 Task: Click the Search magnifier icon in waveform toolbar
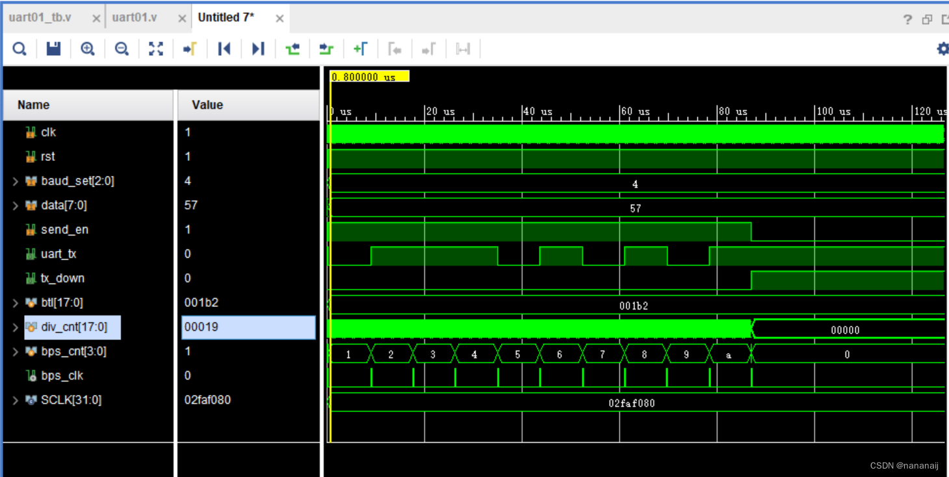coord(19,49)
